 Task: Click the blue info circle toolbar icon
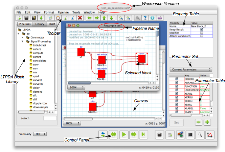pyautogui.click(x=152, y=18)
